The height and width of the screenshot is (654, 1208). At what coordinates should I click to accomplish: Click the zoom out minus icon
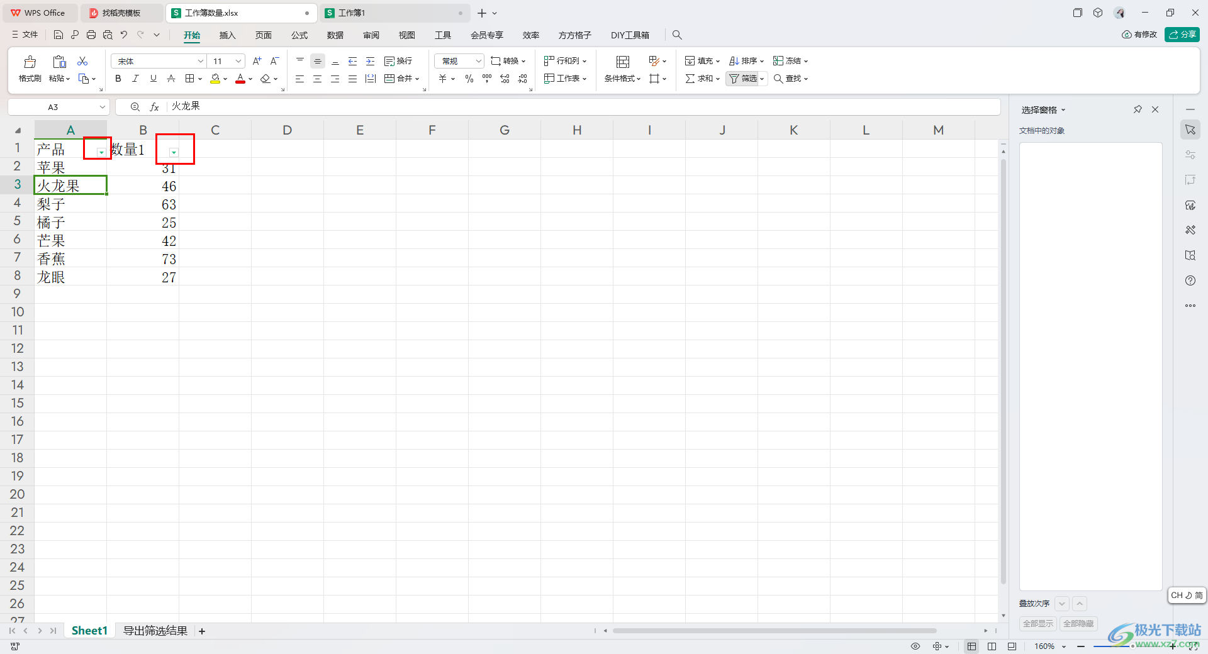point(1081,646)
